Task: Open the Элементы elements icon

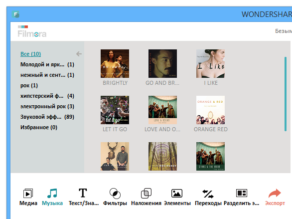Action: pos(177,193)
